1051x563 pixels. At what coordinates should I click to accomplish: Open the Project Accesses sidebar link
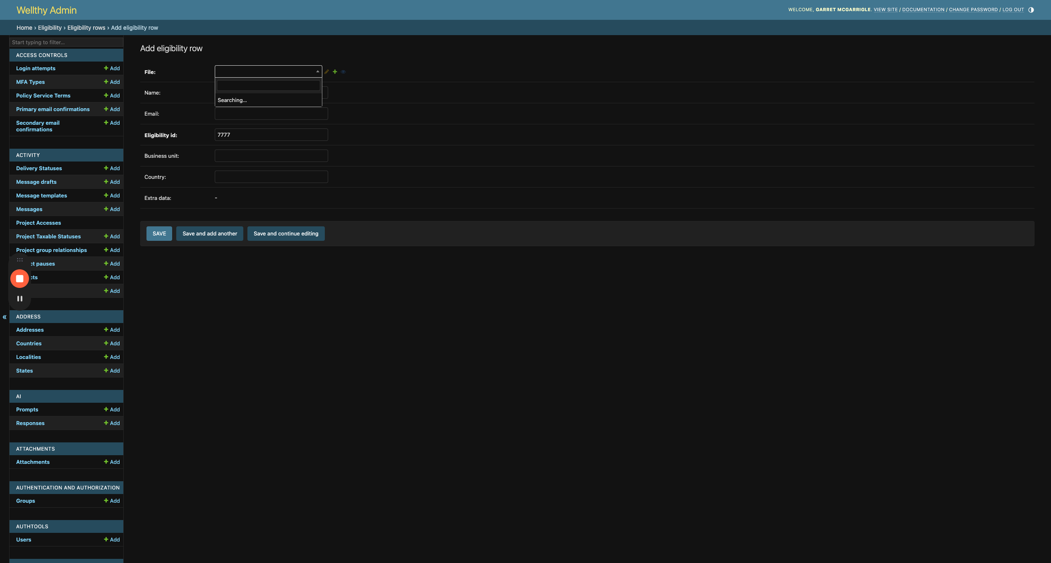(38, 223)
